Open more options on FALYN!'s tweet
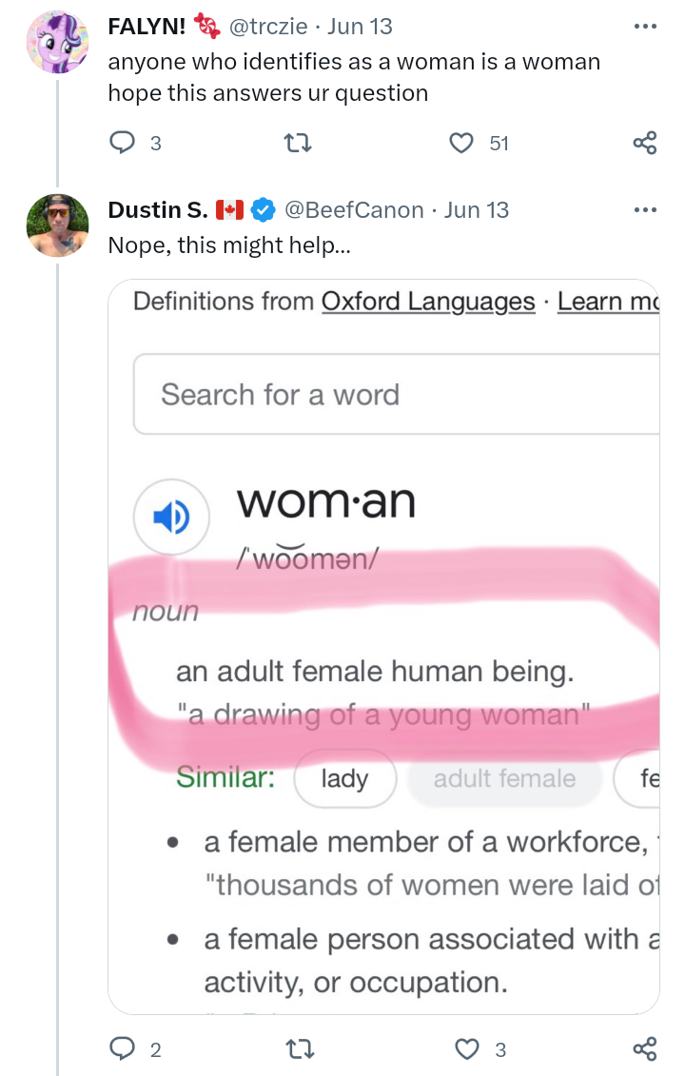Viewport: 685px width, 1076px height. 644,26
